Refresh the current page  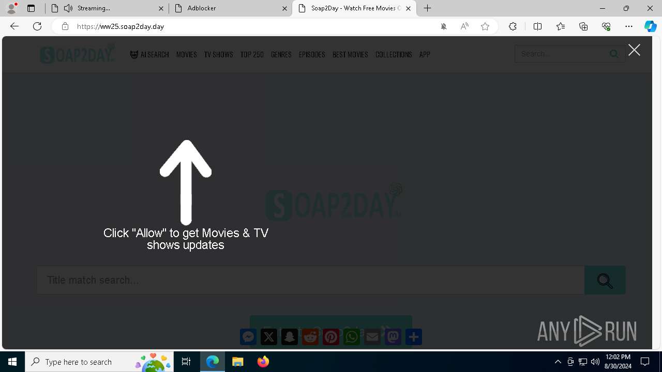tap(37, 26)
